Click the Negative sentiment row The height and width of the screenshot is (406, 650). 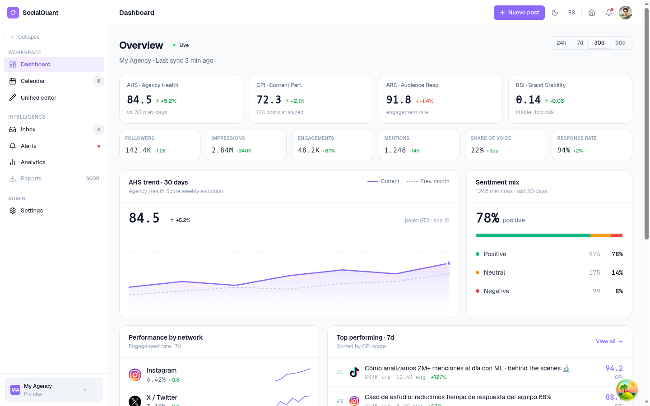point(549,291)
